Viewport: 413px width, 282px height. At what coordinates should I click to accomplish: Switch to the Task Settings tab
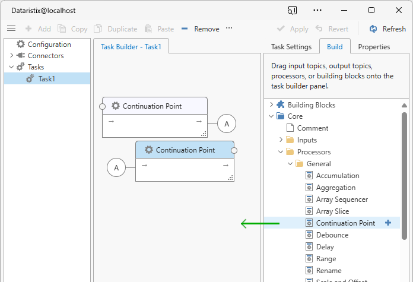tap(291, 47)
